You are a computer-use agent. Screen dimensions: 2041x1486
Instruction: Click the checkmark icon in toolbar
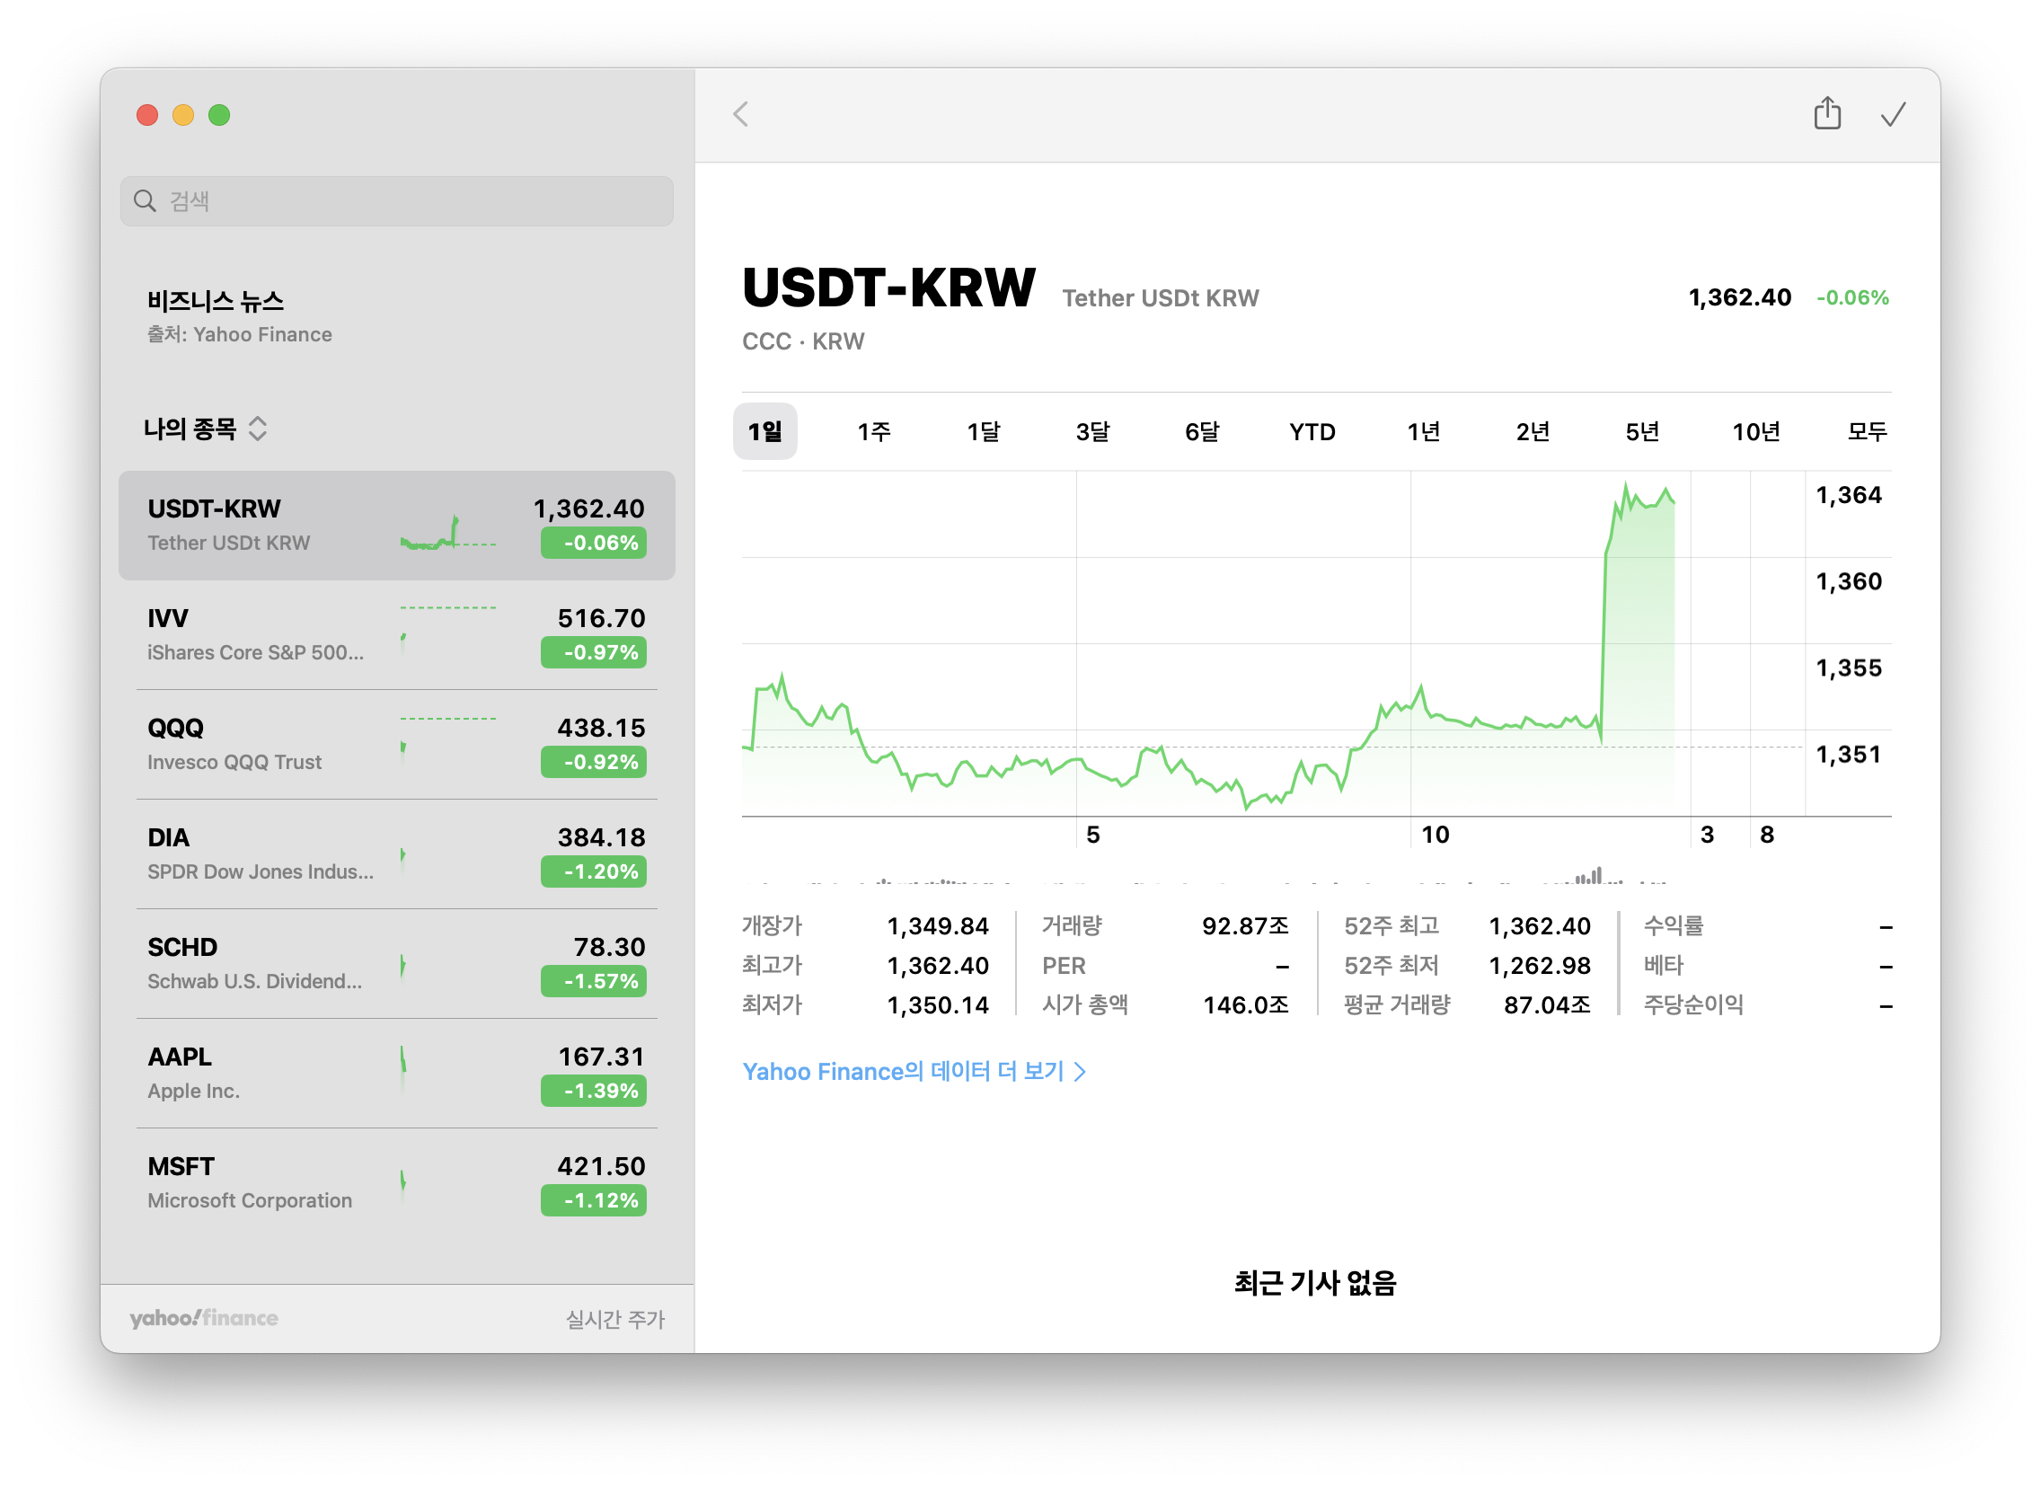pos(1893,114)
